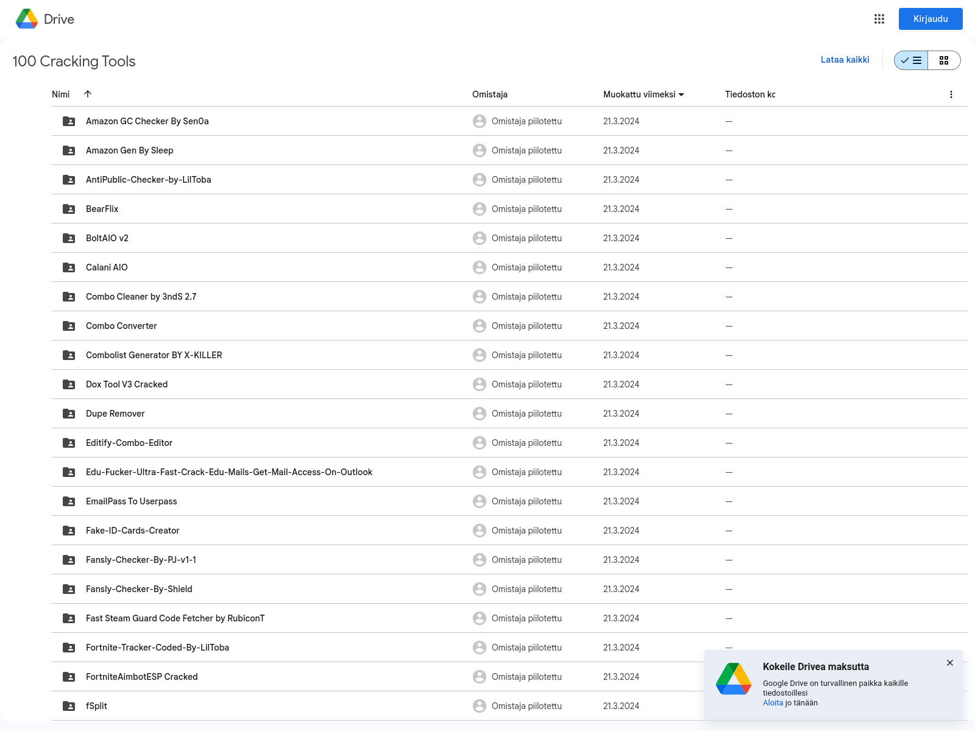Click the 21.3.2024 date in the BoltAIO v2 row
975x731 pixels.
coord(622,238)
